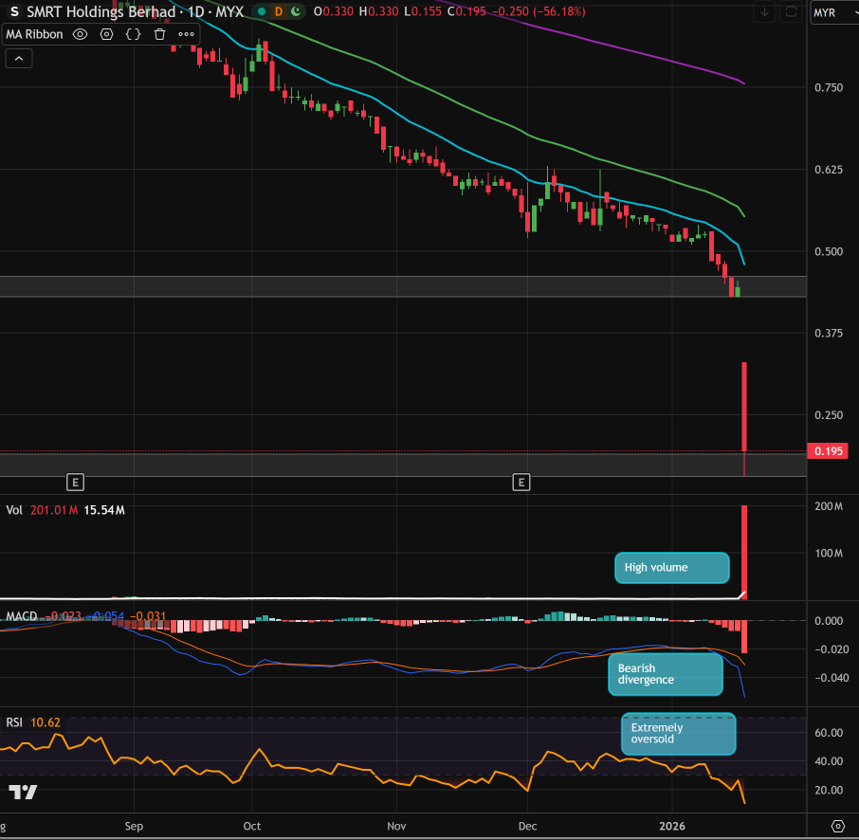Click the 2026 label on time axis
This screenshot has width=859, height=840.
672,826
